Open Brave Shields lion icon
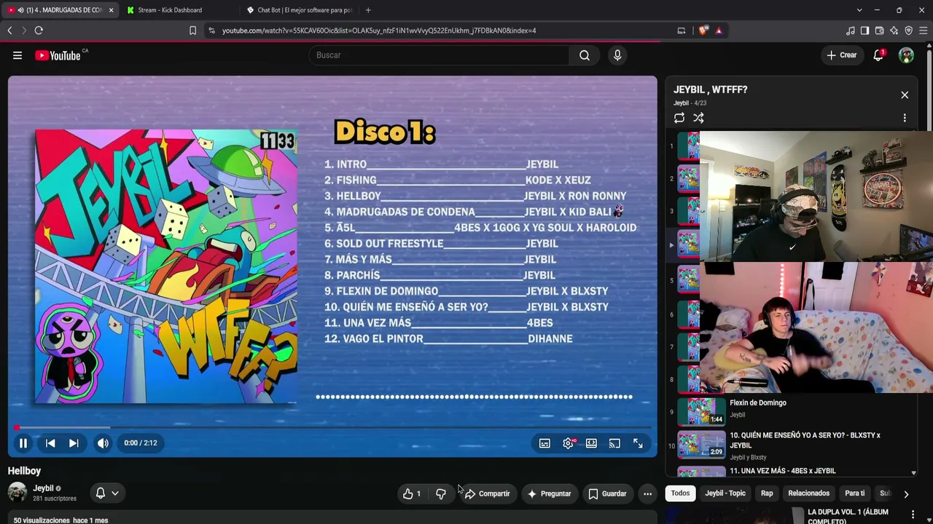The height and width of the screenshot is (524, 933). 703,31
